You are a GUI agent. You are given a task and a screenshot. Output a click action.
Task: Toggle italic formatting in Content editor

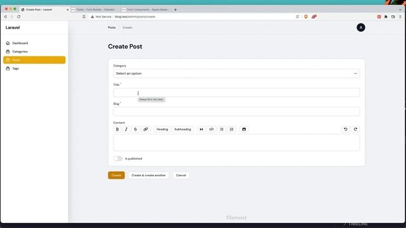pyautogui.click(x=126, y=129)
